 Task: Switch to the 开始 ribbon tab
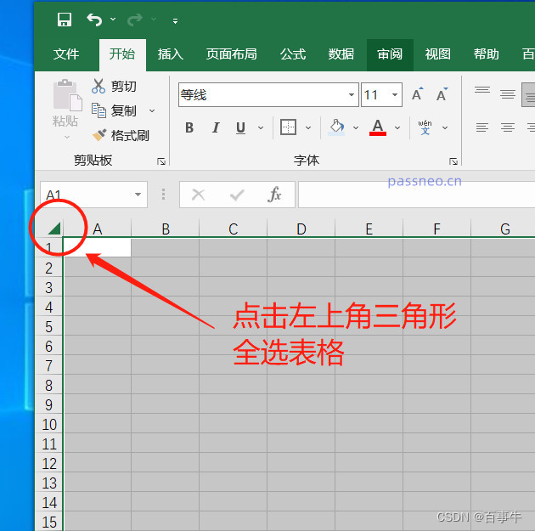point(122,54)
